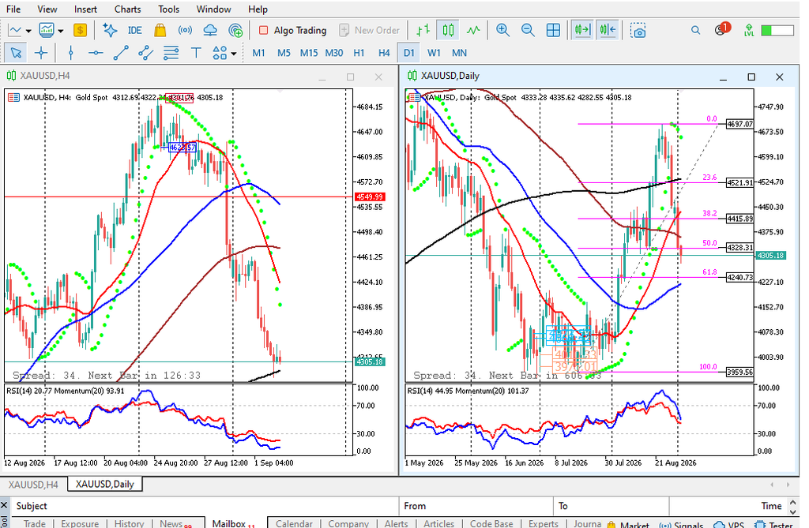This screenshot has height=528, width=809.
Task: Toggle chart auto scroll
Action: click(582, 31)
